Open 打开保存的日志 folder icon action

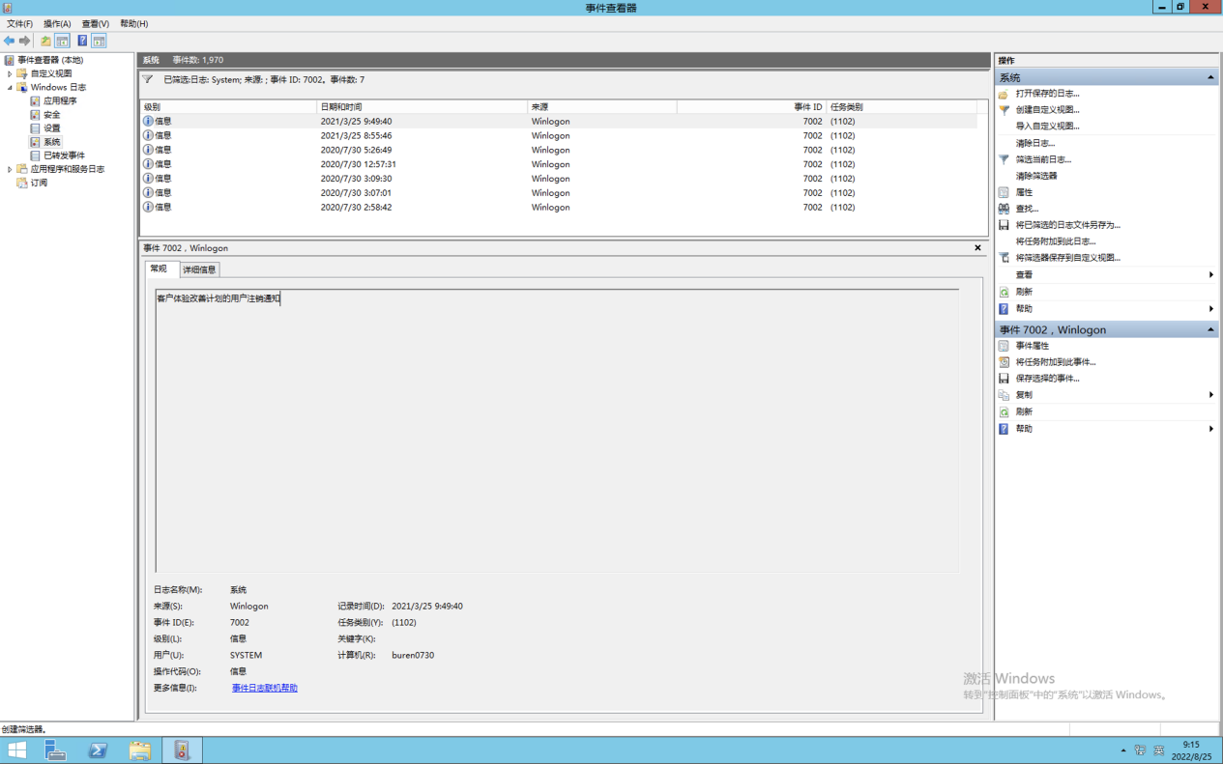[x=1004, y=94]
